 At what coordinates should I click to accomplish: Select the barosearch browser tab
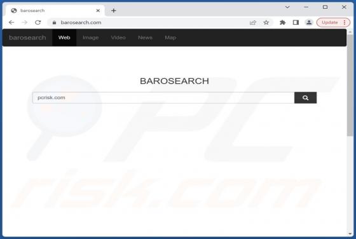[x=55, y=11]
